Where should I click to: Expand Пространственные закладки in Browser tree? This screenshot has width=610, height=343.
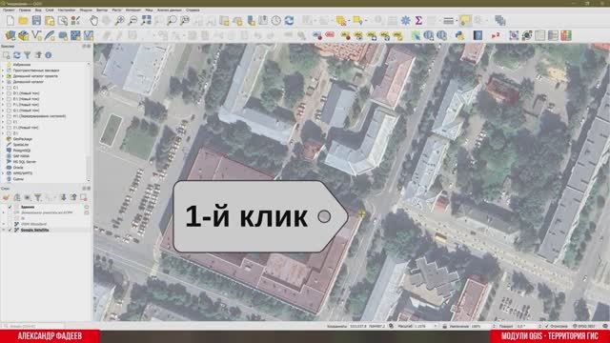click(3, 71)
